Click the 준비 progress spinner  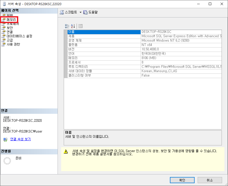(7, 161)
